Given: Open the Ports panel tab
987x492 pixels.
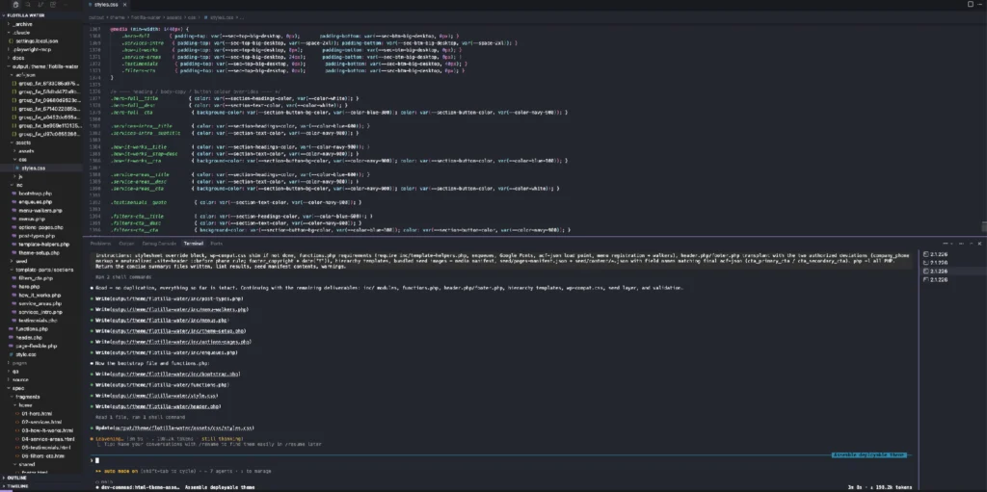Looking at the screenshot, I should [217, 243].
